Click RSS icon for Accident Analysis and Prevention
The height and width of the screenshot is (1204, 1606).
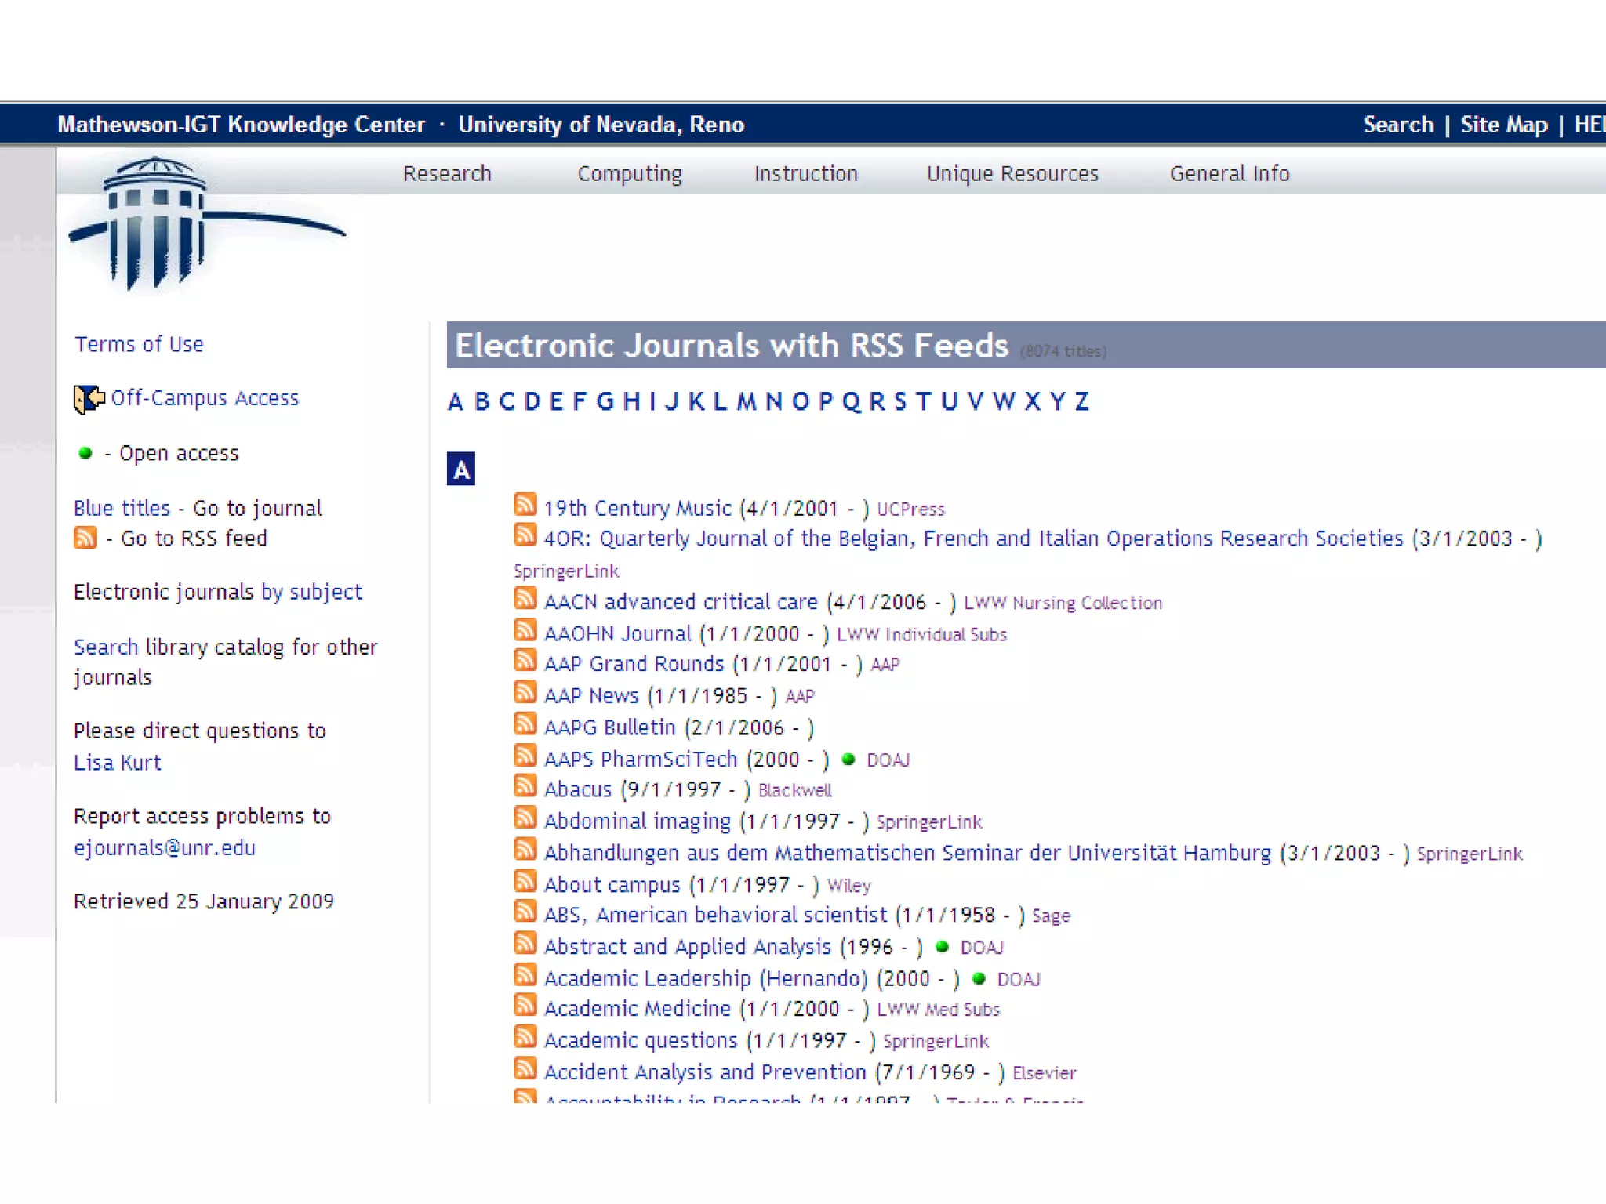coord(525,1068)
